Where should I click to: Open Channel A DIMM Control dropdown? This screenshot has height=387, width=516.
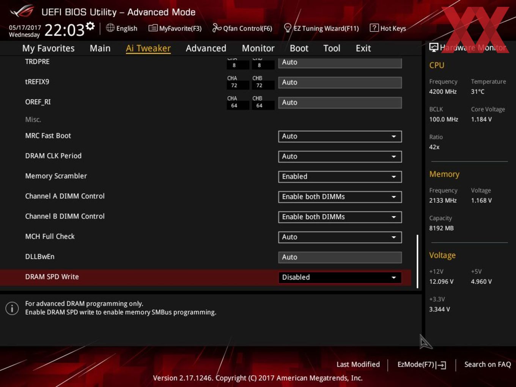[x=340, y=197]
